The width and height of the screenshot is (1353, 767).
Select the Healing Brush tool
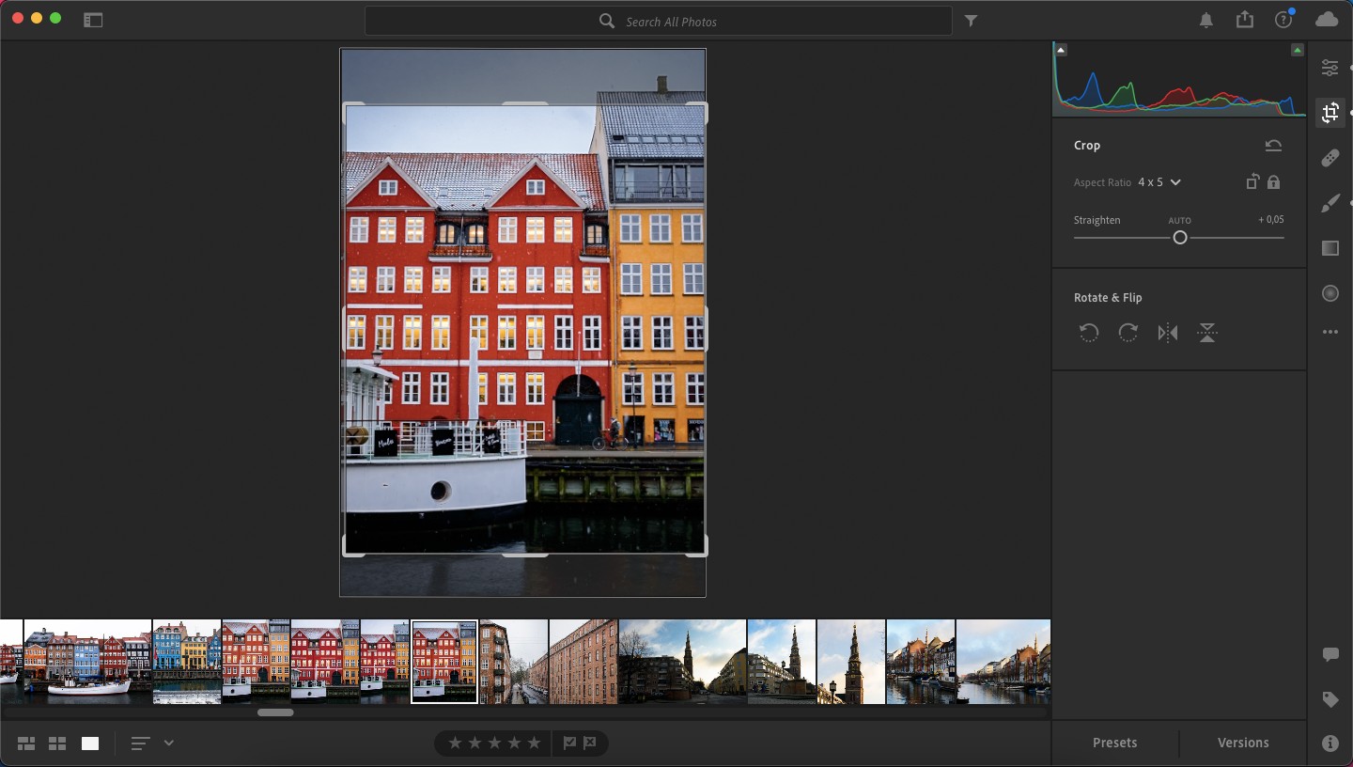pos(1330,158)
